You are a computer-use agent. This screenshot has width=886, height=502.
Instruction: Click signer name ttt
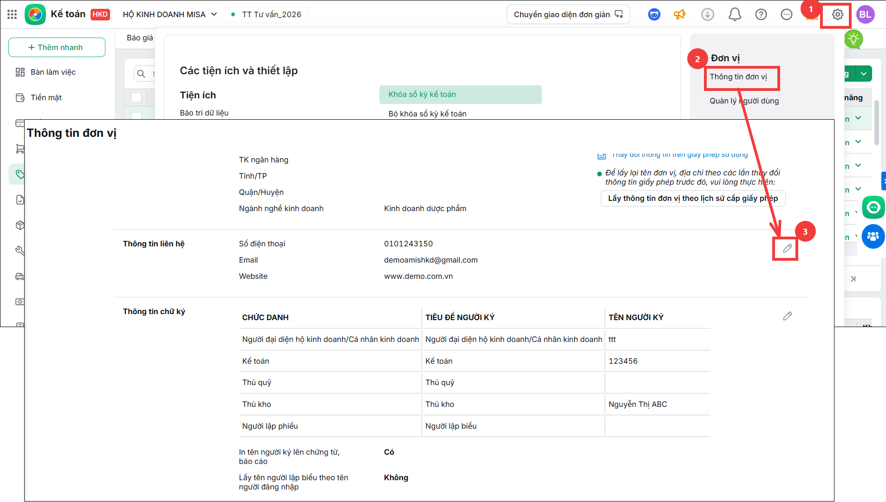point(612,339)
